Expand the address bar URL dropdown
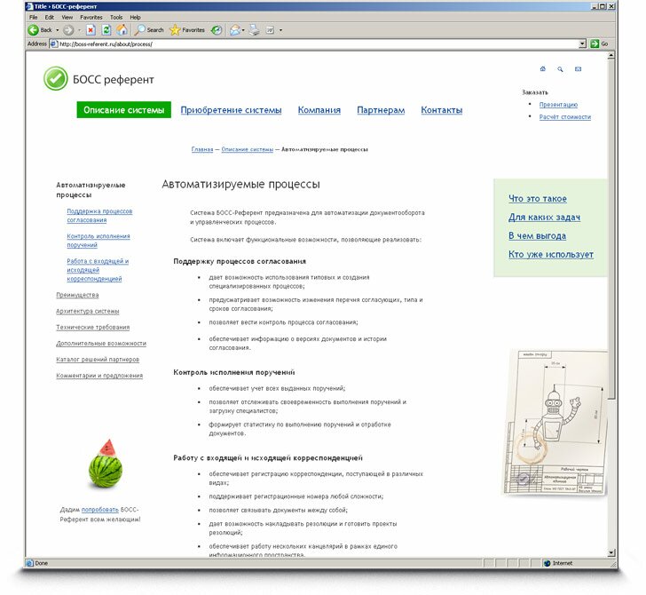 582,44
